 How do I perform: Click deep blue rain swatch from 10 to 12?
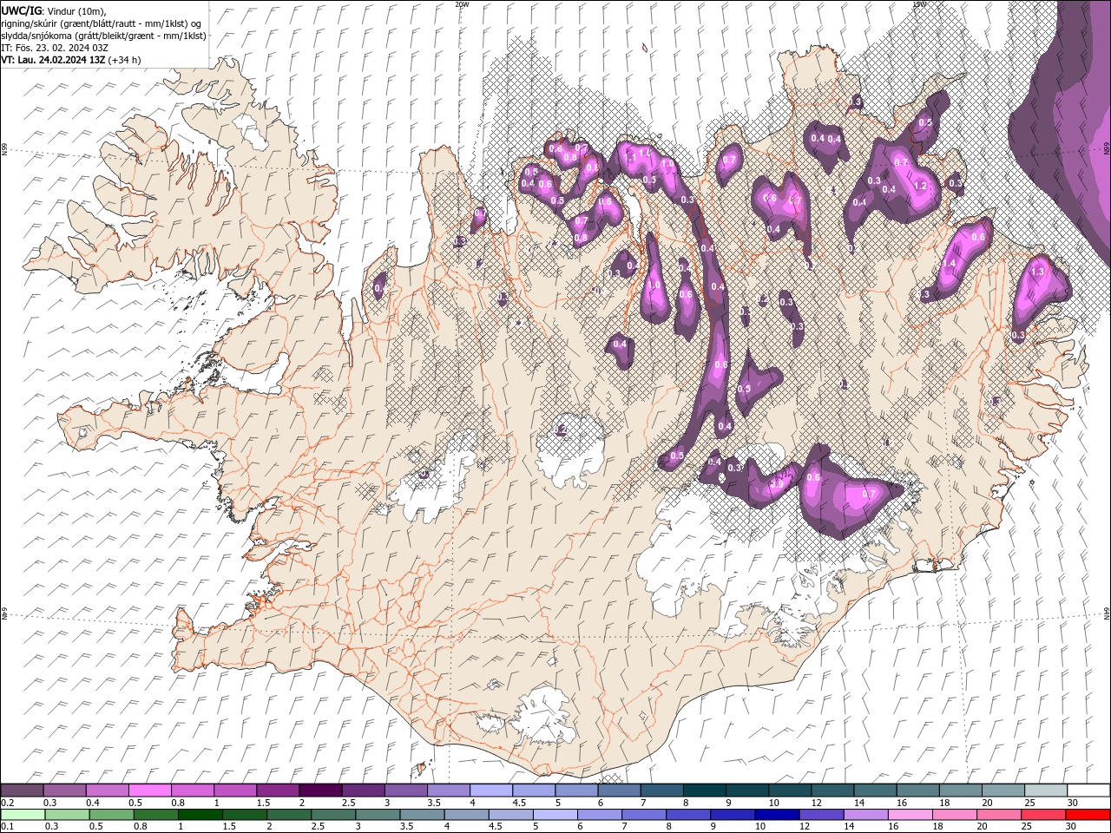click(779, 815)
